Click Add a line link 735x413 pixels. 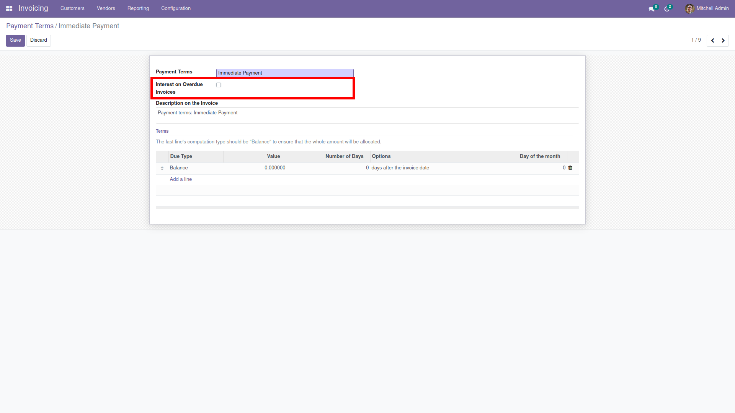pyautogui.click(x=181, y=179)
